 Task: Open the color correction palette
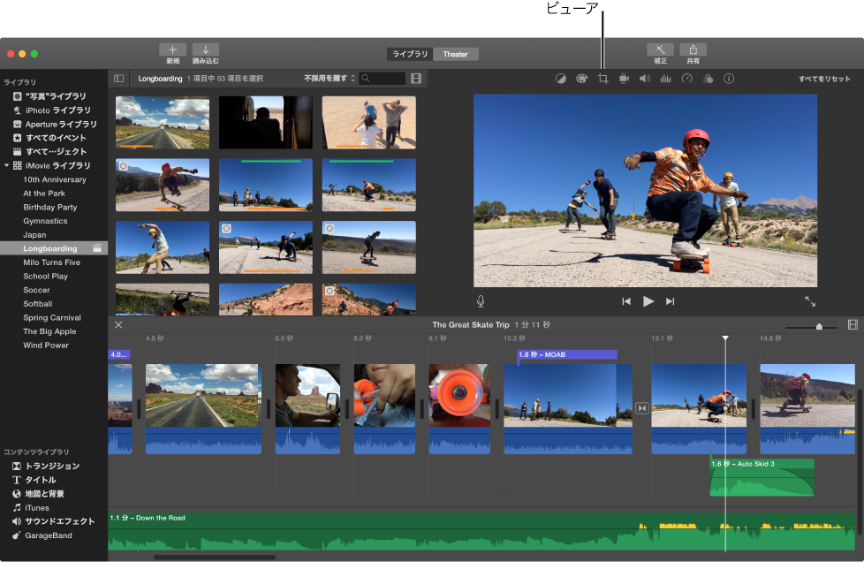(581, 79)
